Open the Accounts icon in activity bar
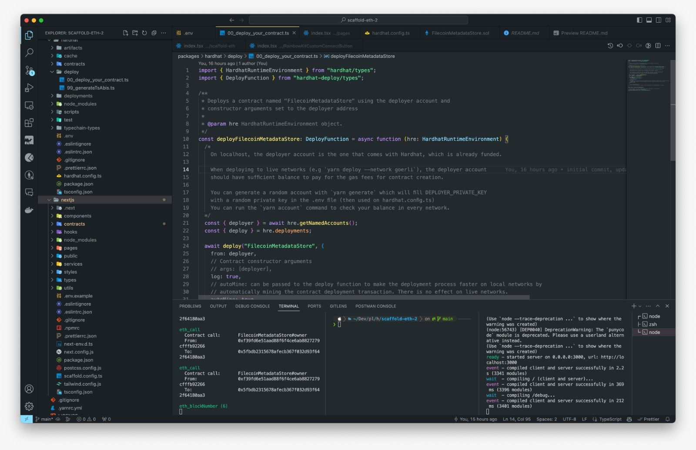The width and height of the screenshot is (696, 450). pyautogui.click(x=29, y=389)
